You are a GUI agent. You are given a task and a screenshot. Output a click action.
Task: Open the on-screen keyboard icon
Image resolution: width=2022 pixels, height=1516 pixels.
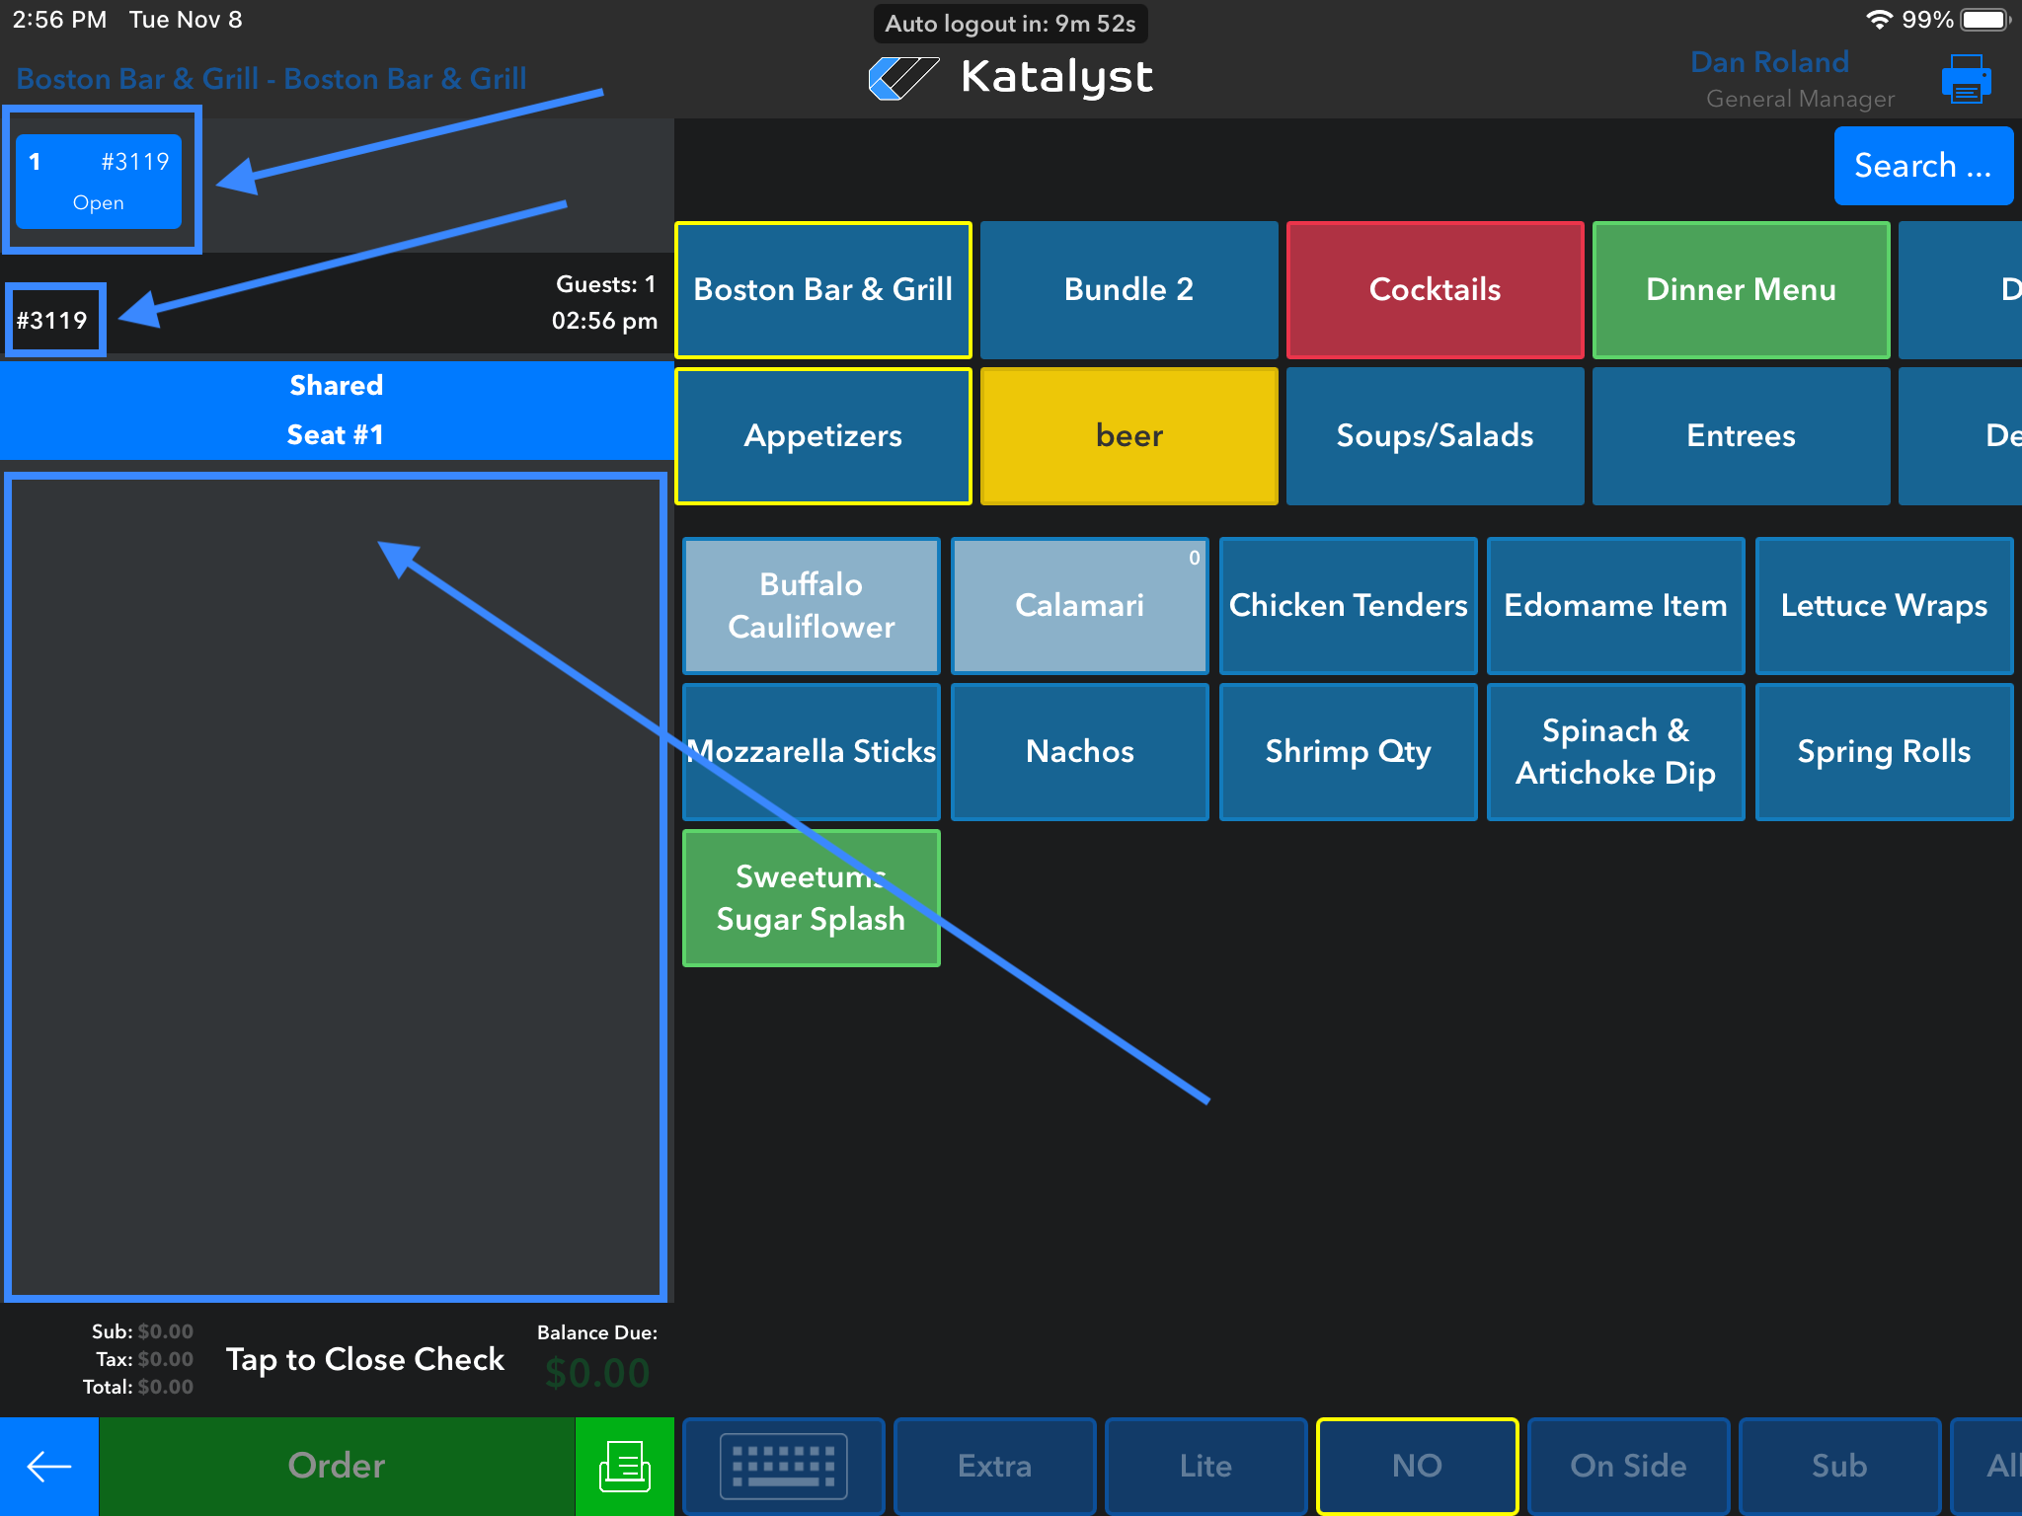click(783, 1466)
